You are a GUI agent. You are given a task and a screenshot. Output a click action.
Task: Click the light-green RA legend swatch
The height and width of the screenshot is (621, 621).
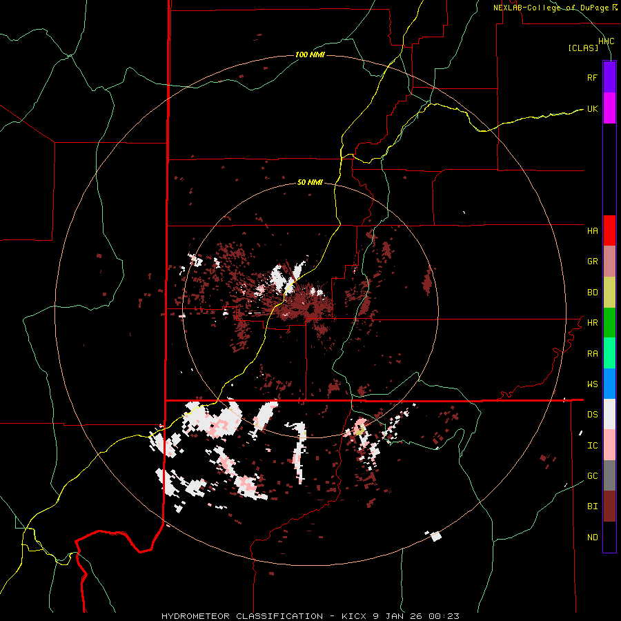click(609, 353)
